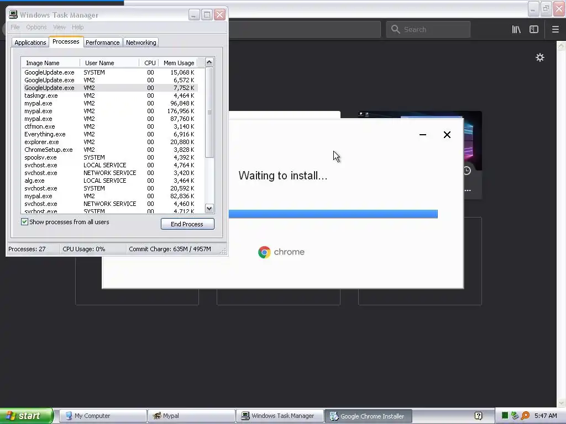Viewport: 566px width, 424px height.
Task: Click the Mypal Search input field
Action: pos(428,30)
